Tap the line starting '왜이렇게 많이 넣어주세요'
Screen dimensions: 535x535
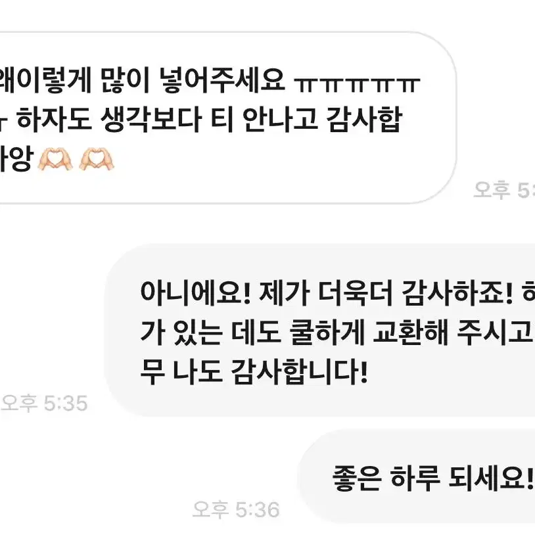point(210,81)
